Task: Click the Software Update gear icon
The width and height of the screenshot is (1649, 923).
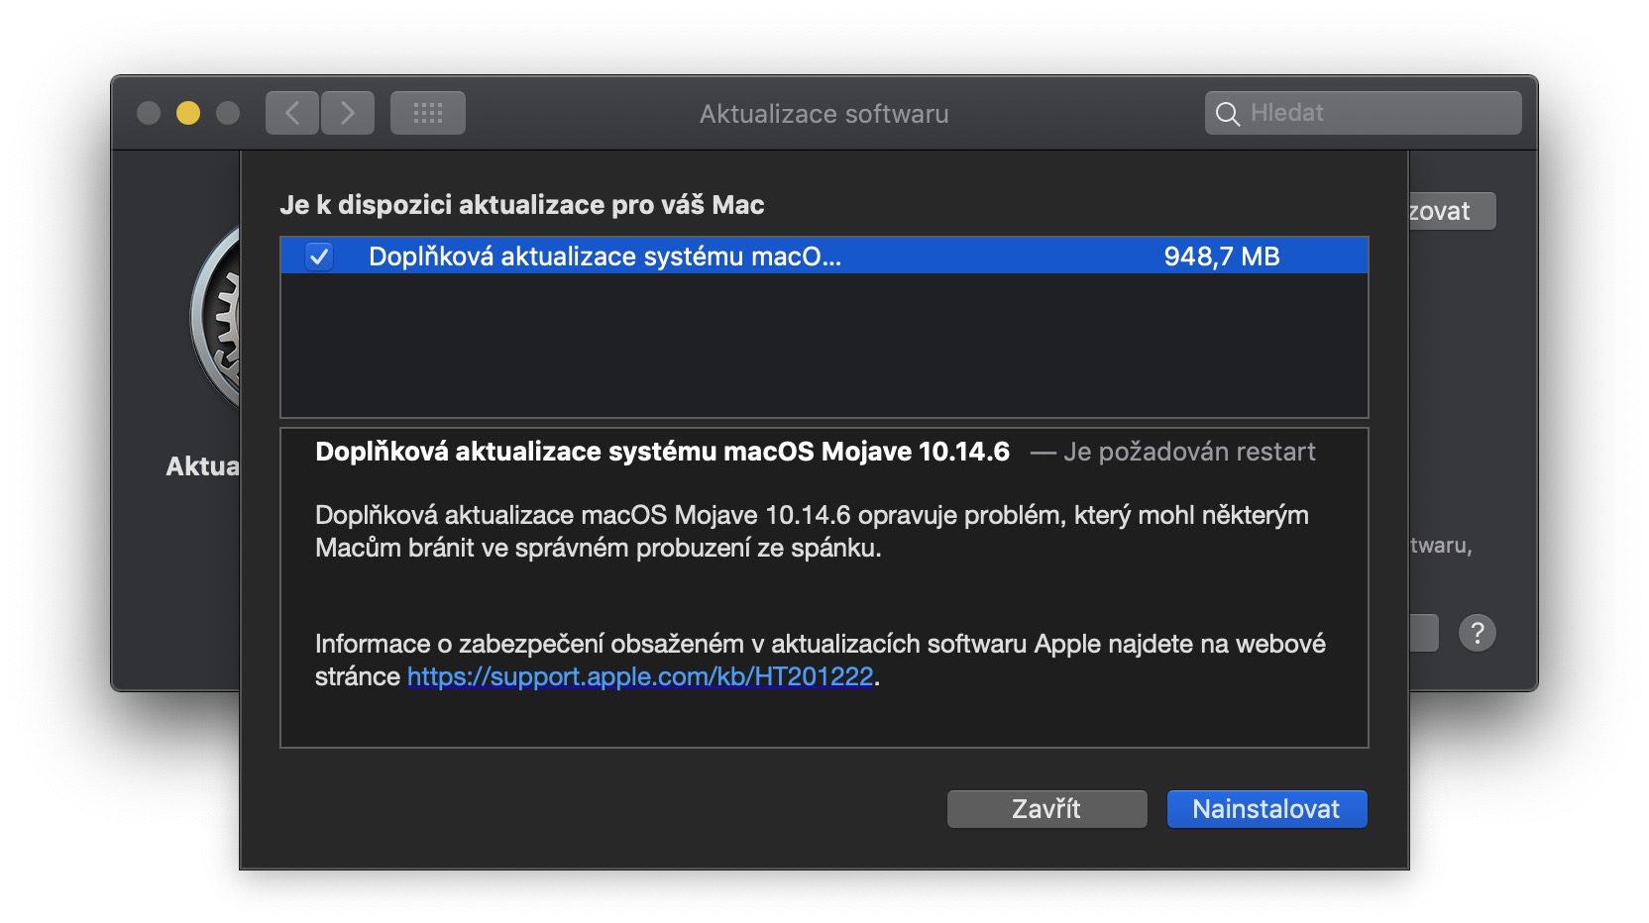Action: point(218,319)
